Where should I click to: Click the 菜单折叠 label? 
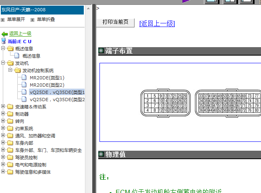pyautogui.click(x=46, y=19)
